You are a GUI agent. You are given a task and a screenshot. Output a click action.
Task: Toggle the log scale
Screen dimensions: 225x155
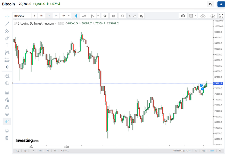coord(203,150)
